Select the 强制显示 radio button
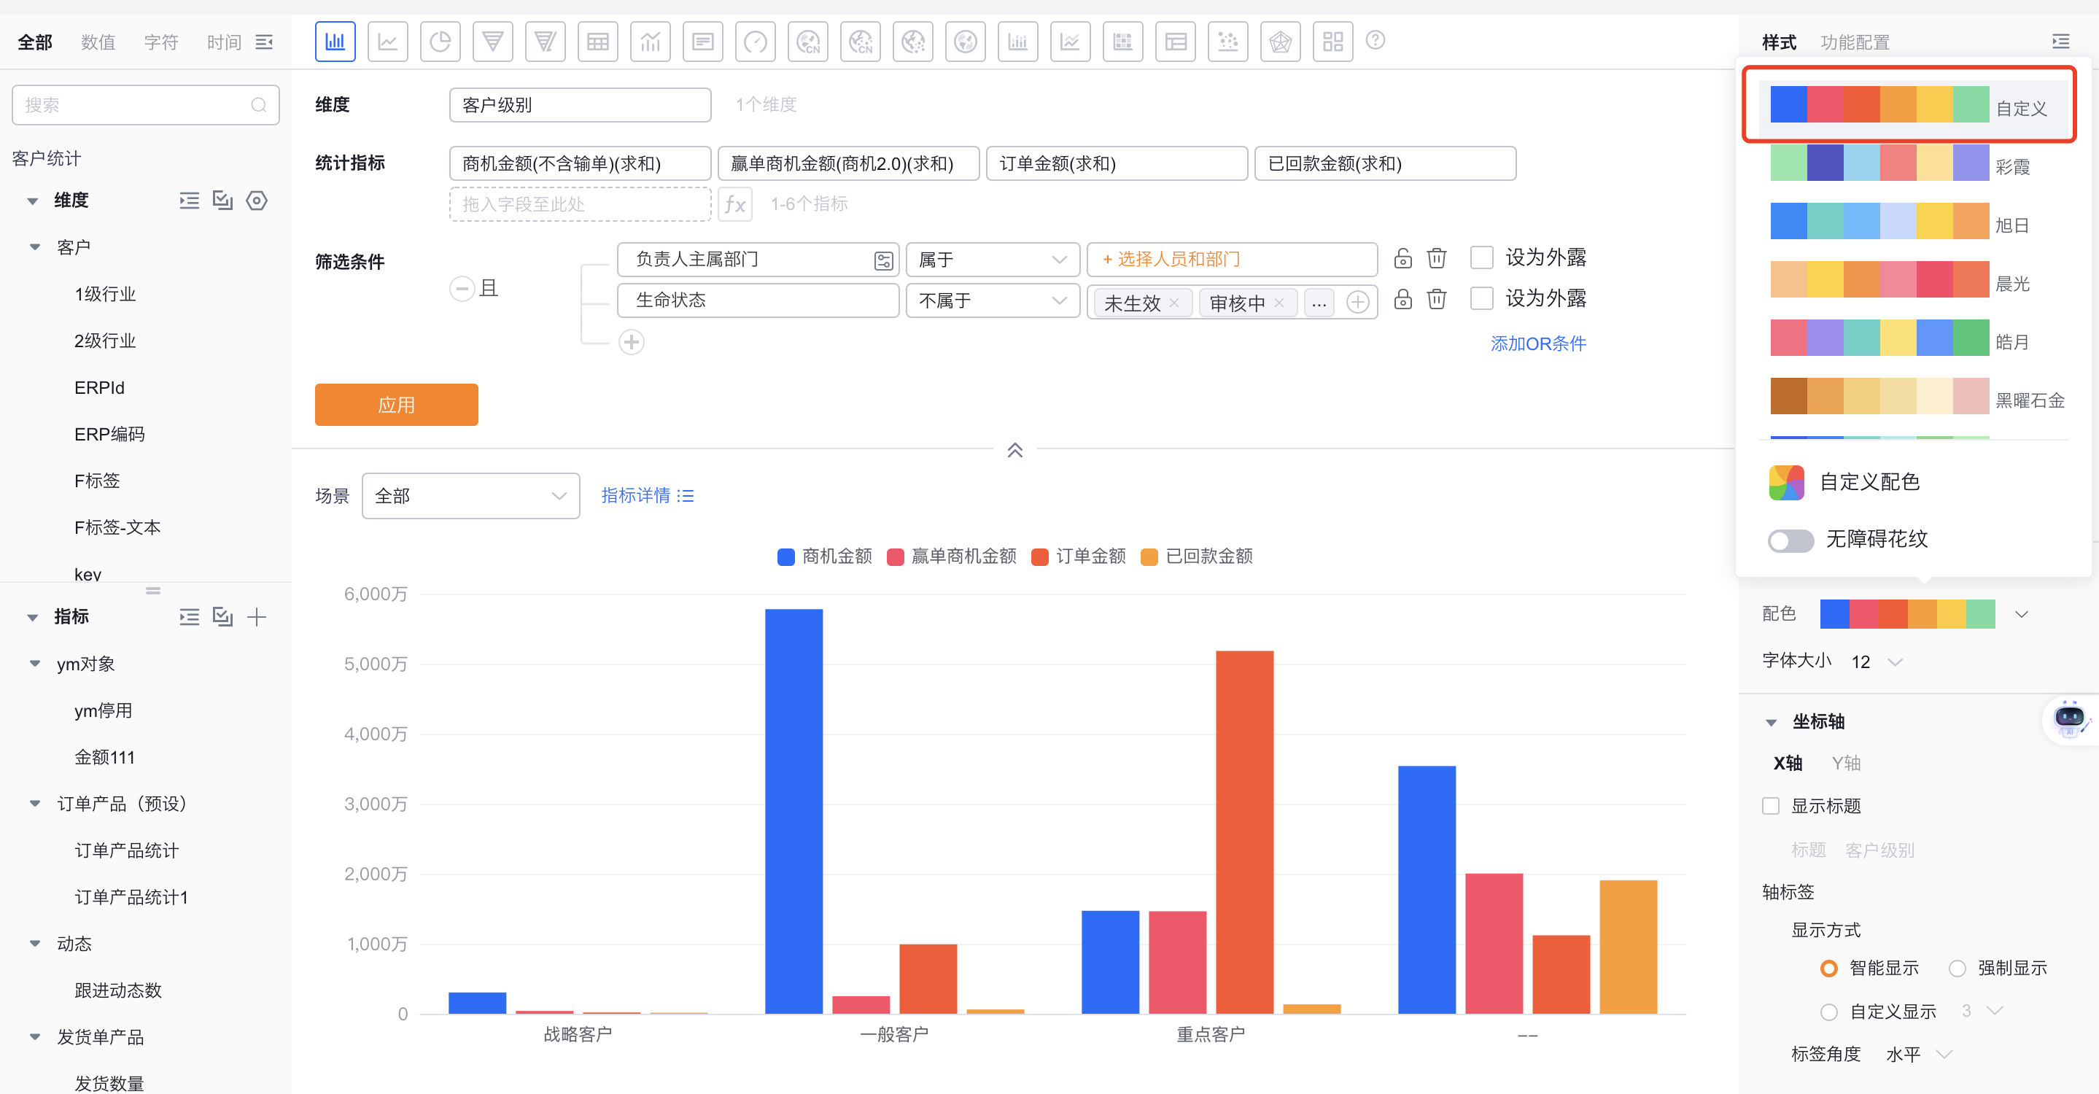The height and width of the screenshot is (1094, 2099). pyautogui.click(x=1958, y=968)
